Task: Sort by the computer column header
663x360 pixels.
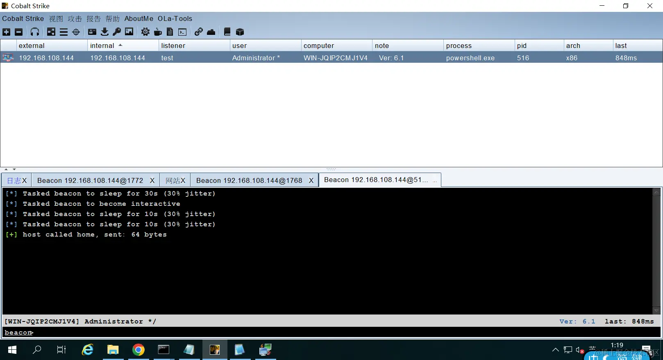Action: 337,46
